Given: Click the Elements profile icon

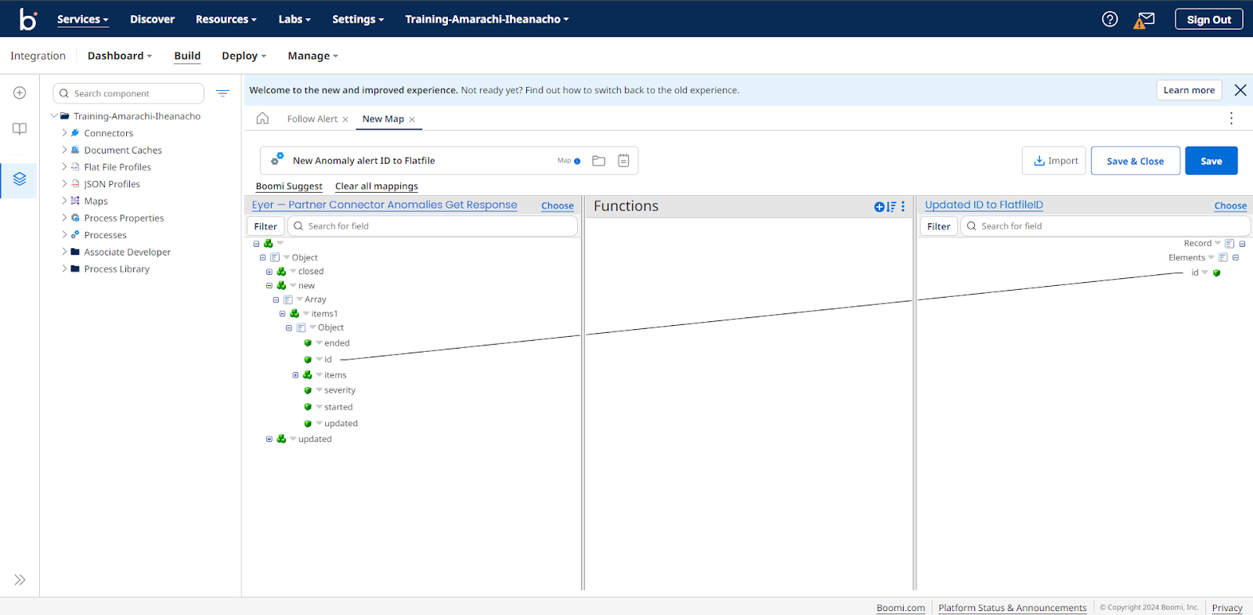Looking at the screenshot, I should 1222,258.
